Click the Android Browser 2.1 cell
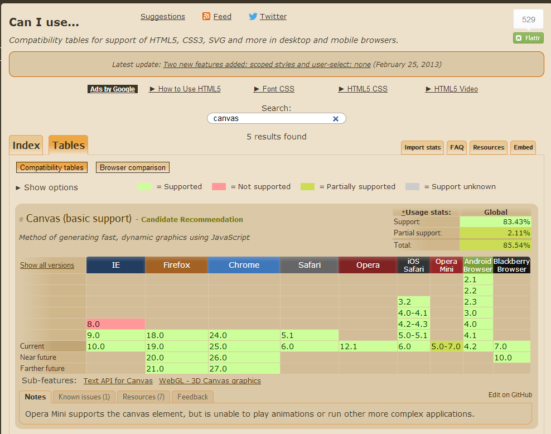Screen dimensions: 551x434 (x=478, y=279)
